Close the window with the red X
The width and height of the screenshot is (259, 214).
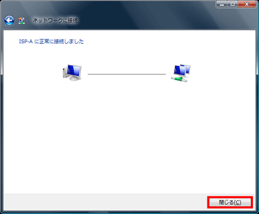point(247,5)
